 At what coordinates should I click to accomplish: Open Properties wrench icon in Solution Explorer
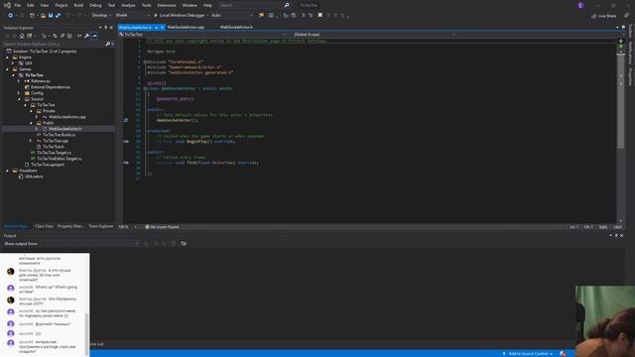[86, 36]
